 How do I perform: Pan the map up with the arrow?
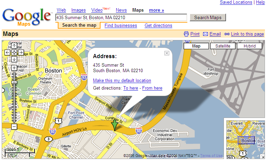click(x=14, y=45)
